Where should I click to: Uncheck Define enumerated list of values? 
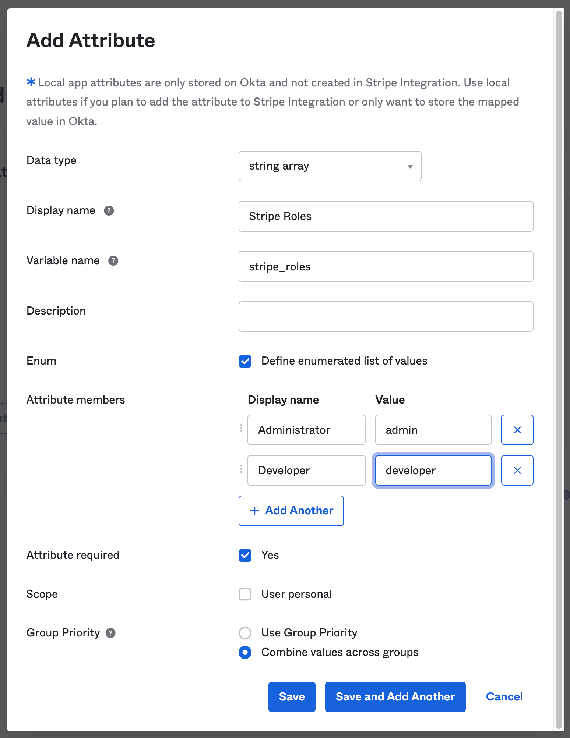tap(245, 361)
